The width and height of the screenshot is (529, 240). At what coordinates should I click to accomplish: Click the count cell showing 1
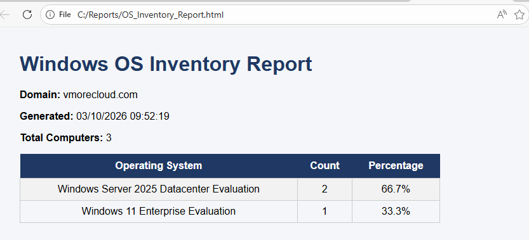pyautogui.click(x=325, y=212)
